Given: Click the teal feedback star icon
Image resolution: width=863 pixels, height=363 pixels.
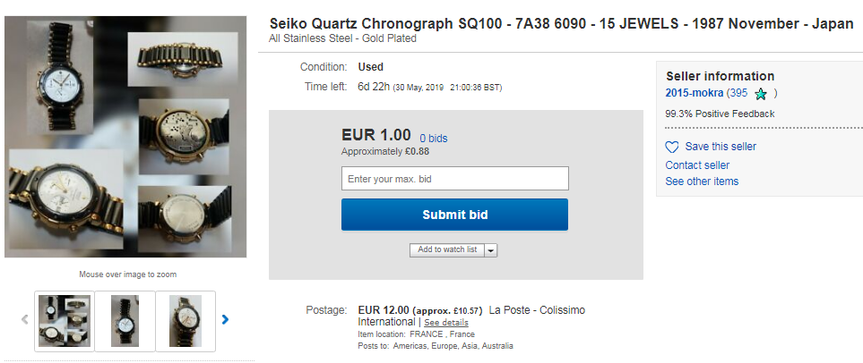Looking at the screenshot, I should click(x=761, y=95).
